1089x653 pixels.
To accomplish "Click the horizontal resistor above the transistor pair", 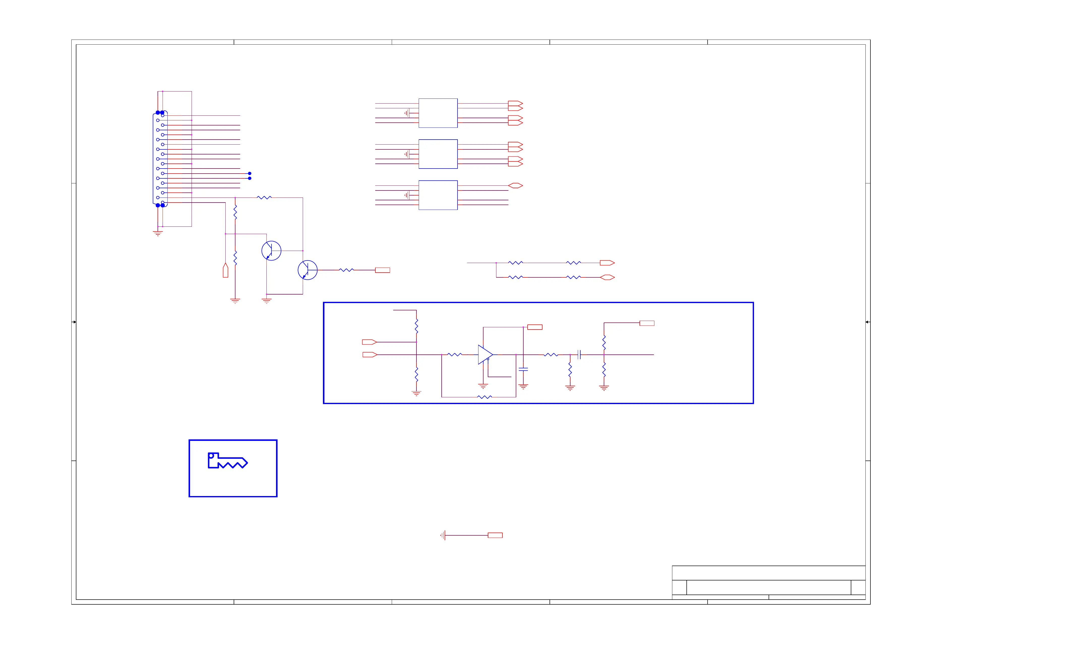I will pyautogui.click(x=264, y=198).
